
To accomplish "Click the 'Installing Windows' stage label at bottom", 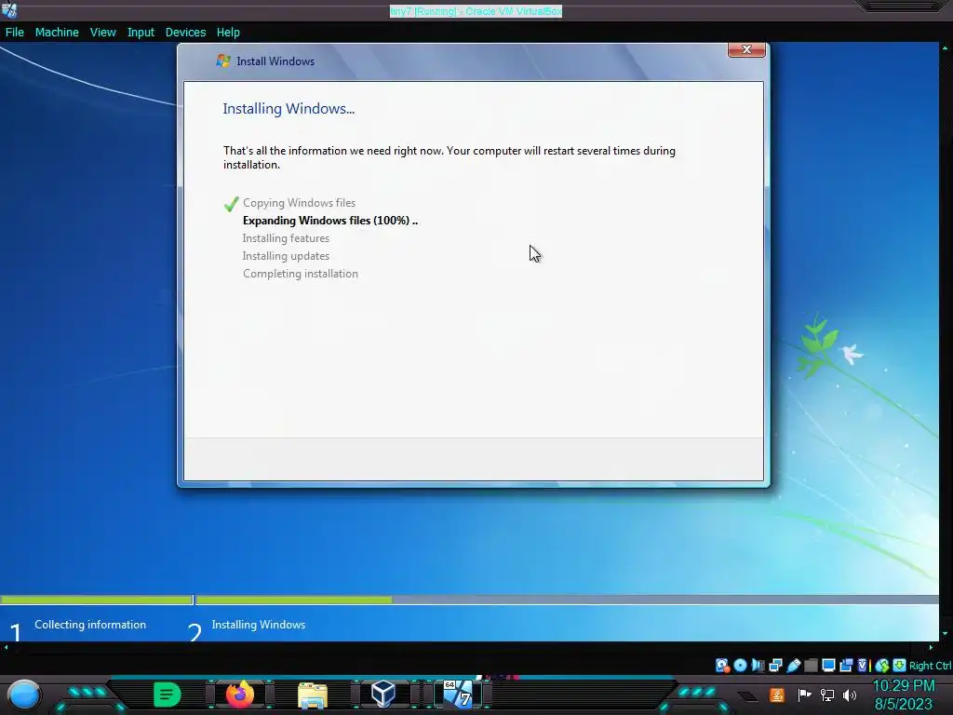I will 259,625.
